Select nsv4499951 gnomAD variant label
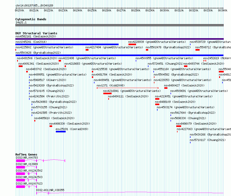The image size is (231, 196). coord(58,75)
